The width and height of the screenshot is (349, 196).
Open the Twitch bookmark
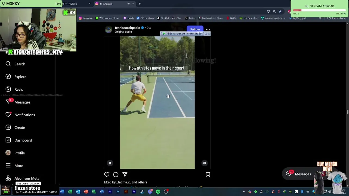(129, 18)
